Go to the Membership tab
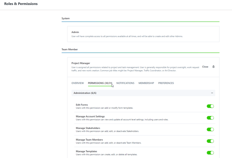Screen dimensions: 232x158 click(146, 83)
